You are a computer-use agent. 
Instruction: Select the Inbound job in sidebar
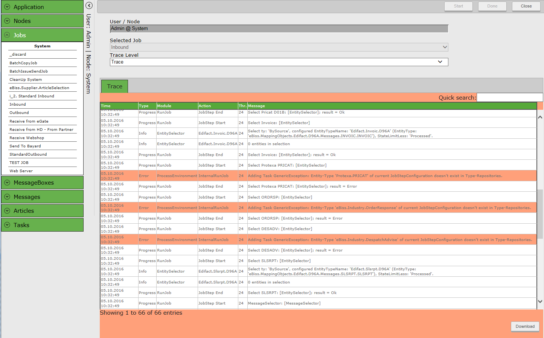(18, 105)
